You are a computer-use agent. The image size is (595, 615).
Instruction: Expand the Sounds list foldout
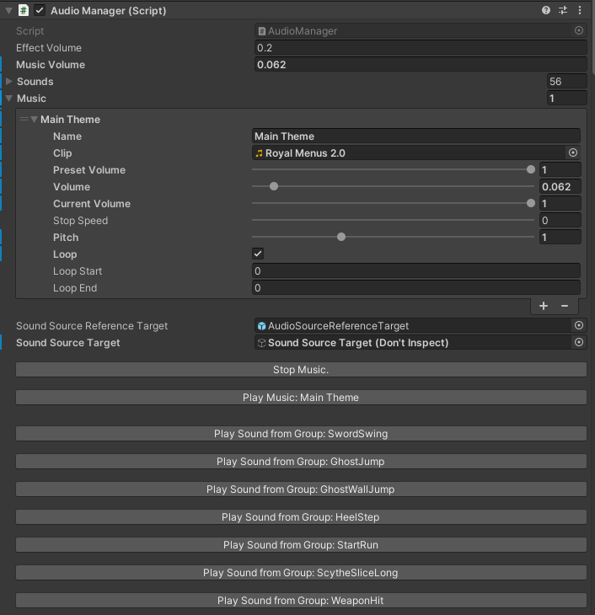(x=9, y=81)
